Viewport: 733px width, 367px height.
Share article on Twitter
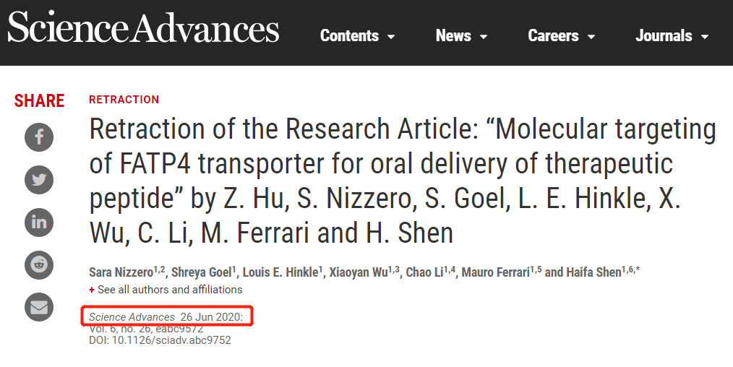39,180
